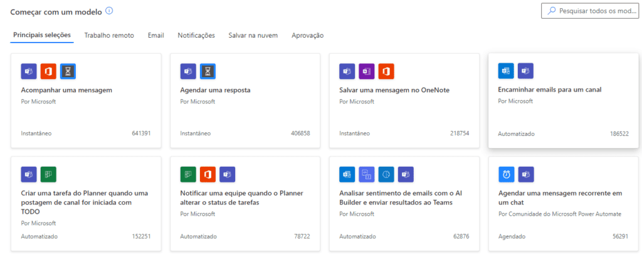642x257 pixels.
Task: Click the info icon beside 'Começar com um modelo'
Action: tap(109, 11)
